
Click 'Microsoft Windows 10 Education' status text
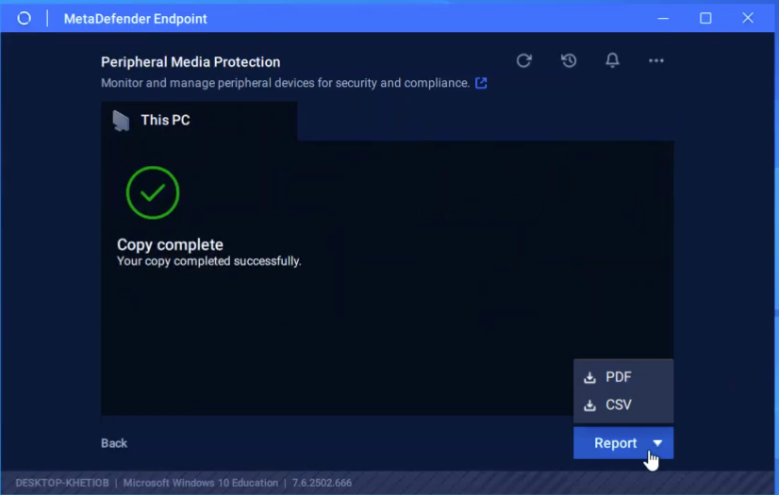(201, 483)
